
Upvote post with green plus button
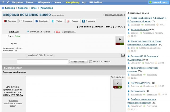pyautogui.click(x=122, y=44)
